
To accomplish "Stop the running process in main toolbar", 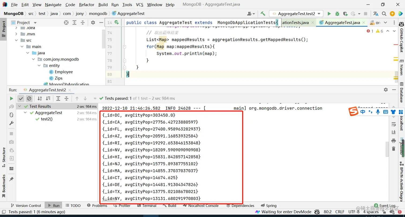I will 366,14.
